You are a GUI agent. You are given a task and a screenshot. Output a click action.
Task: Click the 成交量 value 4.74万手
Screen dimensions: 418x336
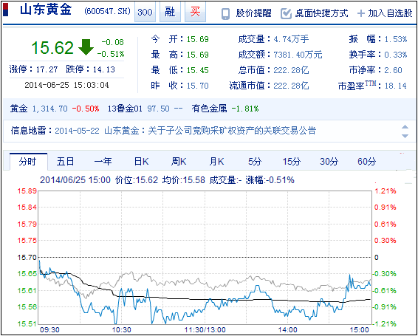point(292,39)
